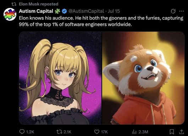The height and width of the screenshot is (136, 188).
Task: Click the 17K likes count
Action: point(104,132)
